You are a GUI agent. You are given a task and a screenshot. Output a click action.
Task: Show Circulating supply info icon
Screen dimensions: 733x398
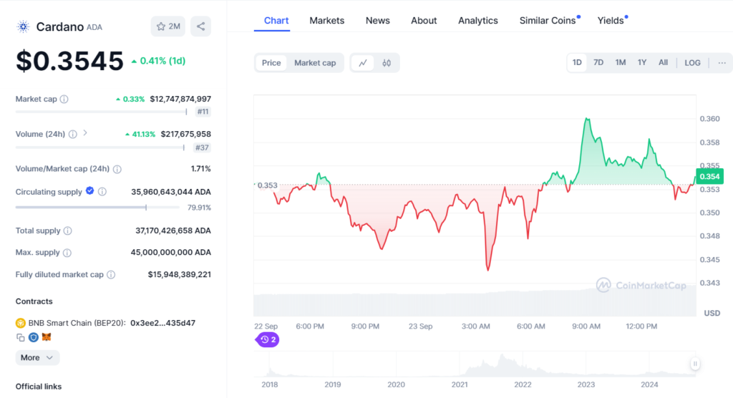click(102, 192)
